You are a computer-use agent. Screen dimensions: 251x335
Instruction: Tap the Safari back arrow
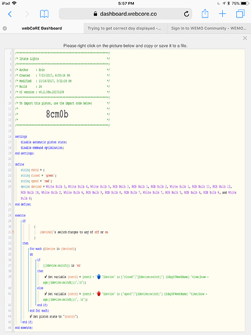click(10, 14)
